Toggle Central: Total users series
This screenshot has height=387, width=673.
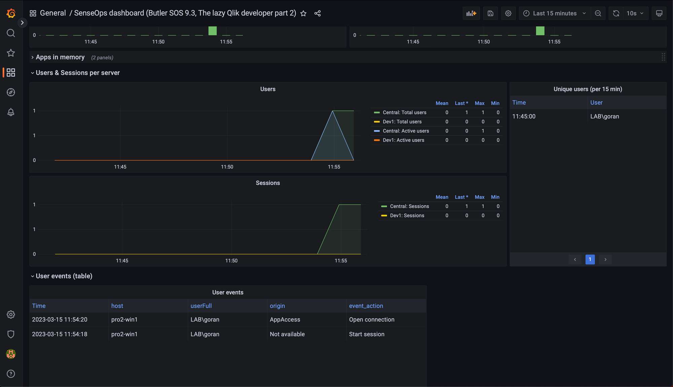(404, 112)
